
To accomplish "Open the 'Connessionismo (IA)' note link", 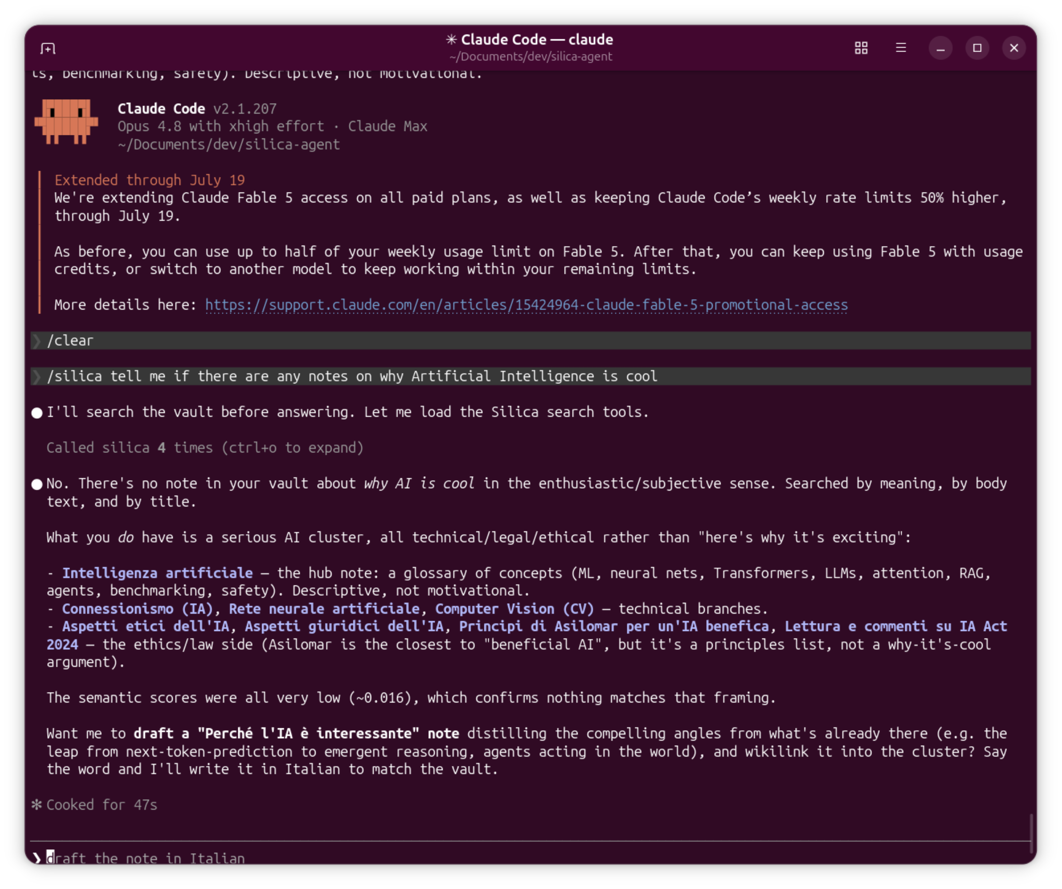I will 137,609.
